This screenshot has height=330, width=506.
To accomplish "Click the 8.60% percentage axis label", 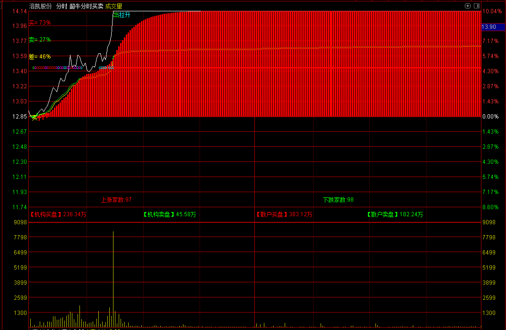I will (x=490, y=207).
